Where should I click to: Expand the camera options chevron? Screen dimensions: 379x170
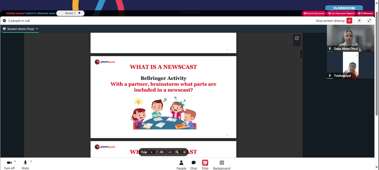15,161
